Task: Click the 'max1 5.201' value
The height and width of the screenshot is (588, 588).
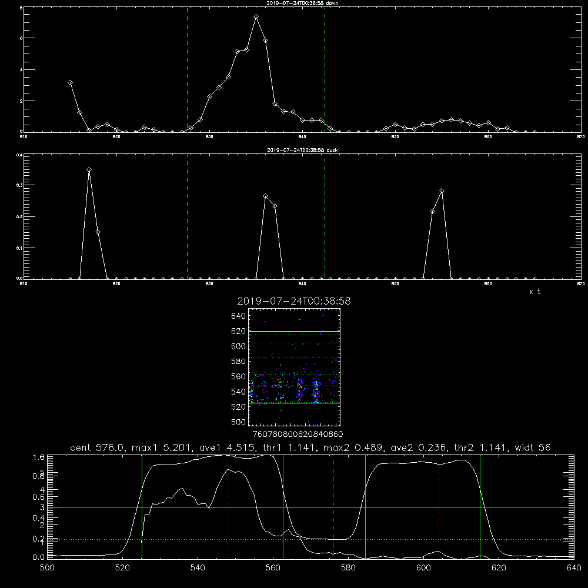Action: 162,447
